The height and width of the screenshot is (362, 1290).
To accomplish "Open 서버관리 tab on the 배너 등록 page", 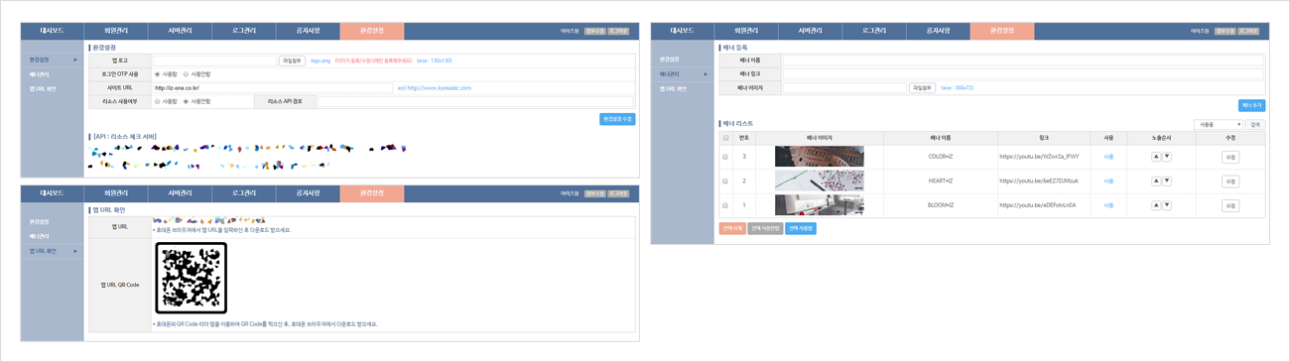I will 810,31.
